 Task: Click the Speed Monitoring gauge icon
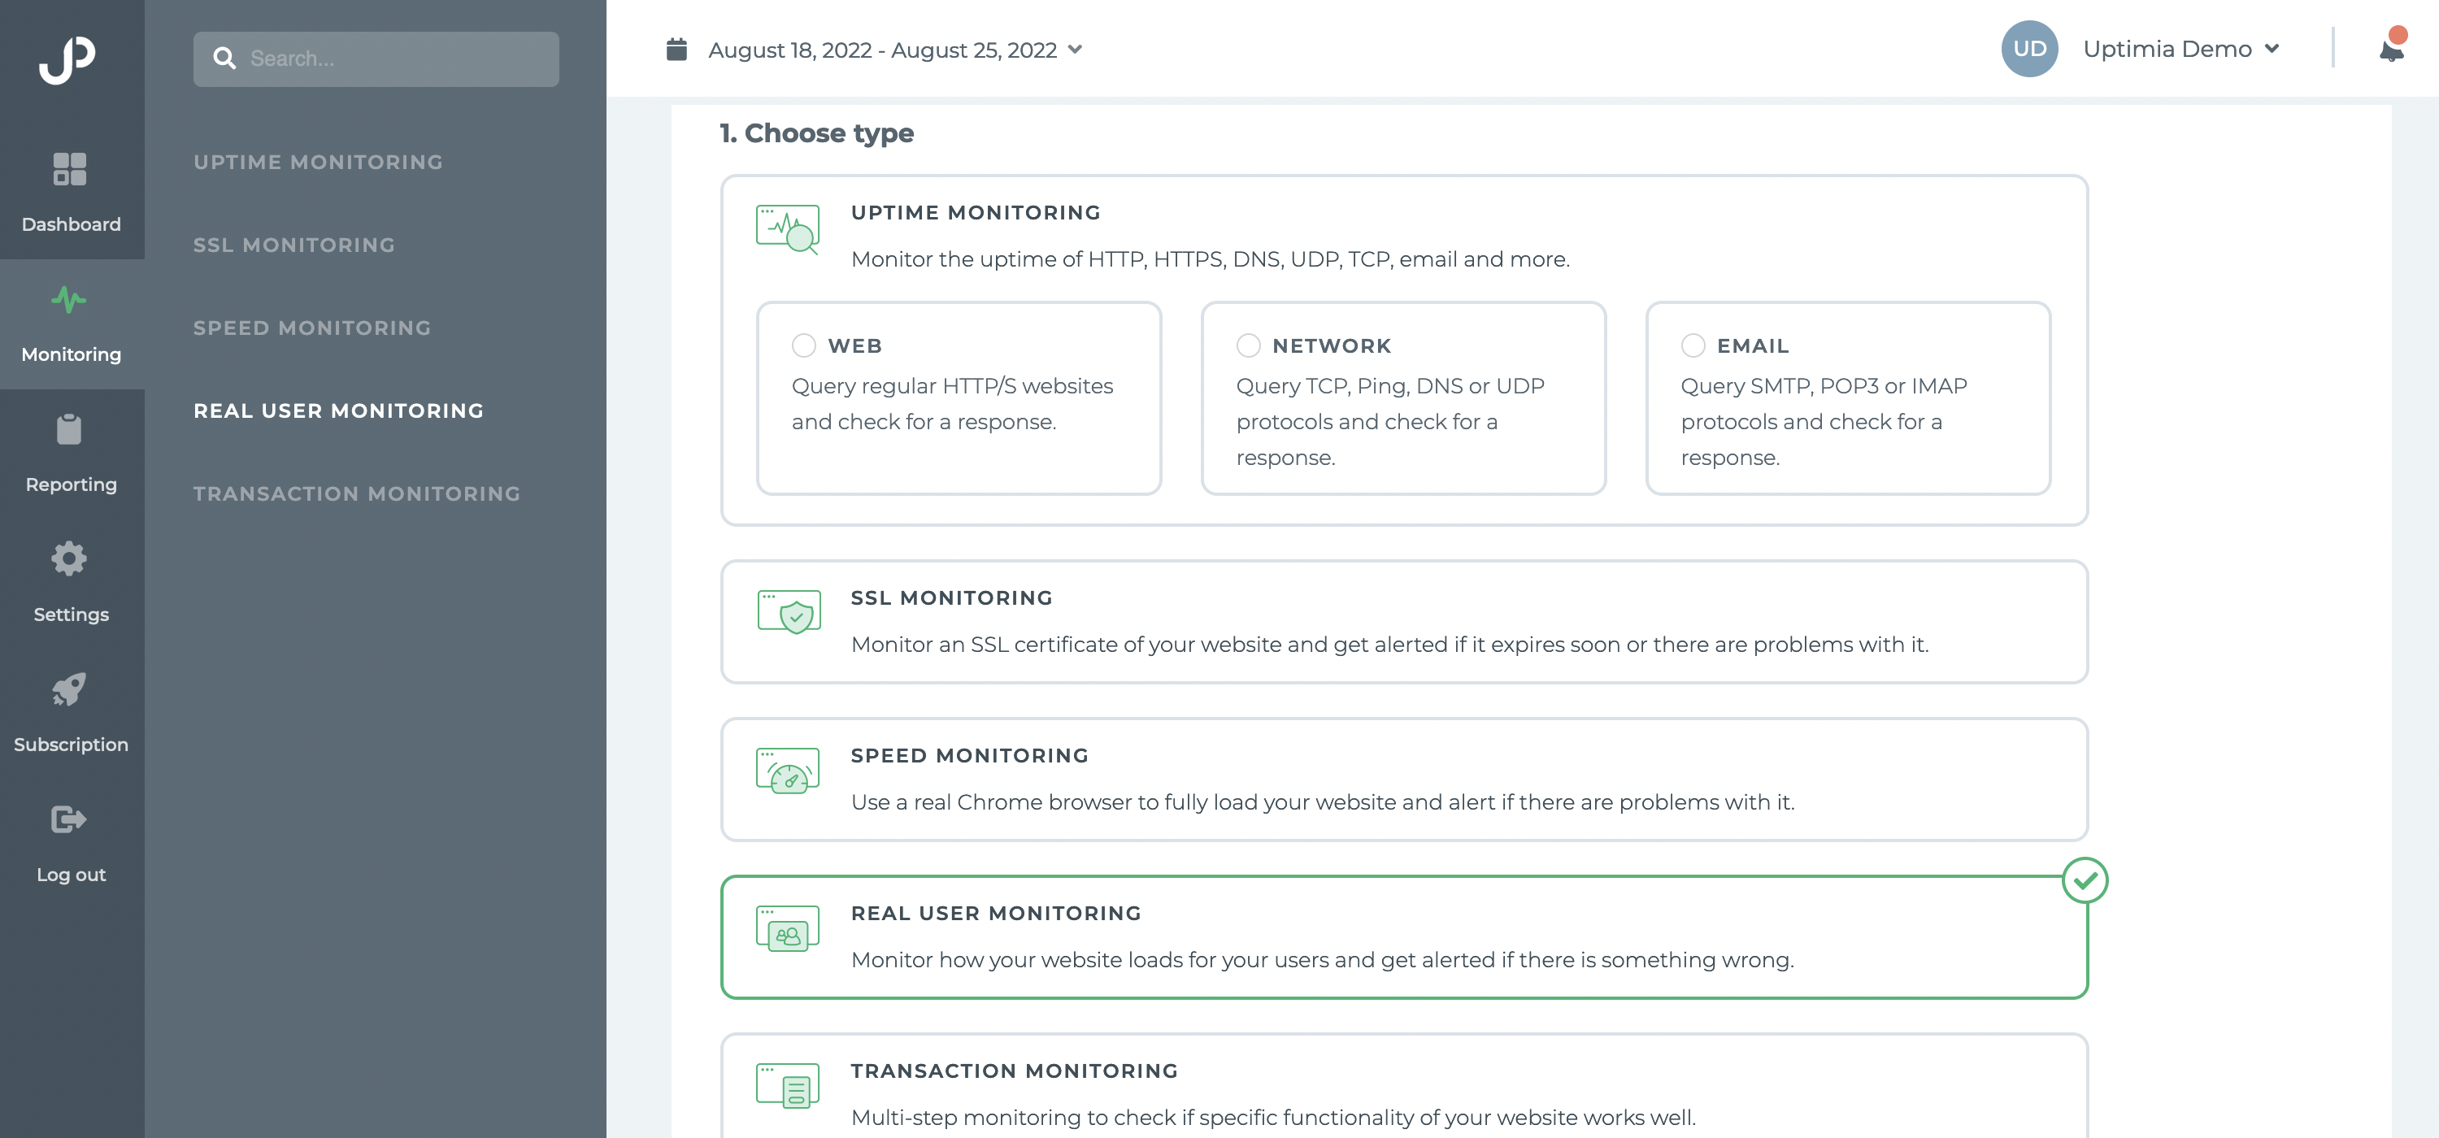[x=788, y=771]
